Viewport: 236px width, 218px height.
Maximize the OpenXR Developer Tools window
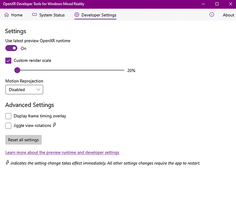tap(217, 4)
